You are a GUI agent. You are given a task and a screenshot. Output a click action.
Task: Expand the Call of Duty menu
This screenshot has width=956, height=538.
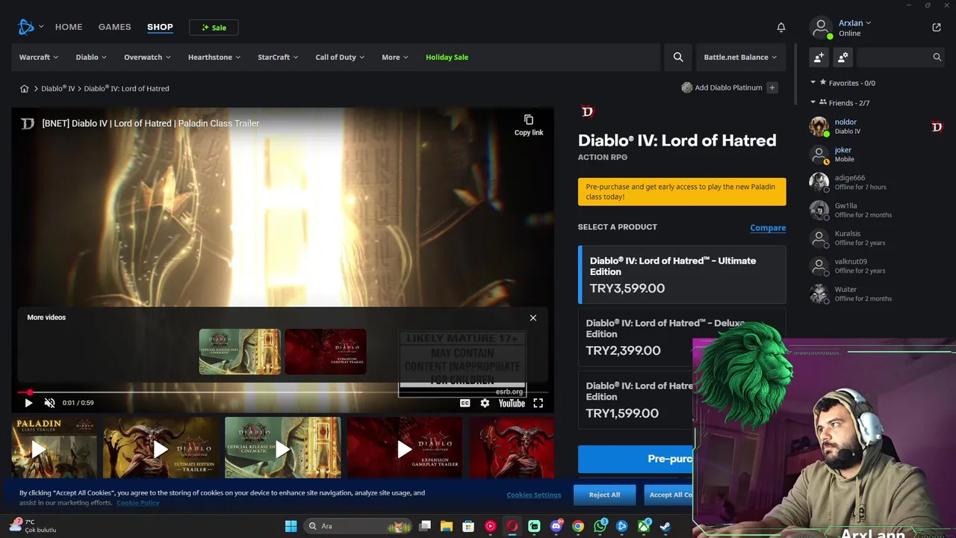pos(340,57)
